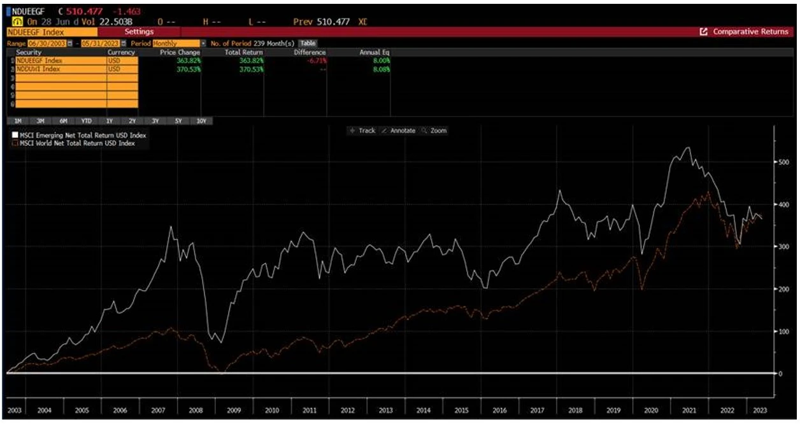The width and height of the screenshot is (800, 424).
Task: Open the Comparative Returns pop-out icon
Action: [704, 32]
